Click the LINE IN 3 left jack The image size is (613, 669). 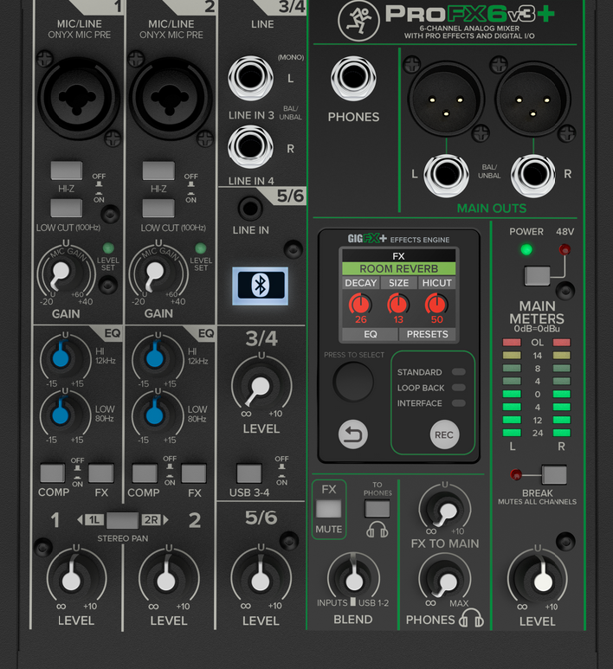[250, 79]
